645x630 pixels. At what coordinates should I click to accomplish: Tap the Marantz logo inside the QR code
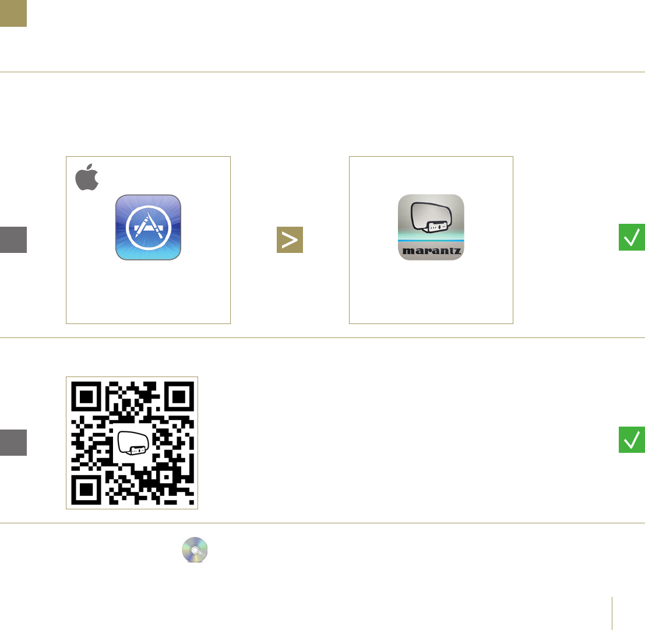pyautogui.click(x=133, y=443)
